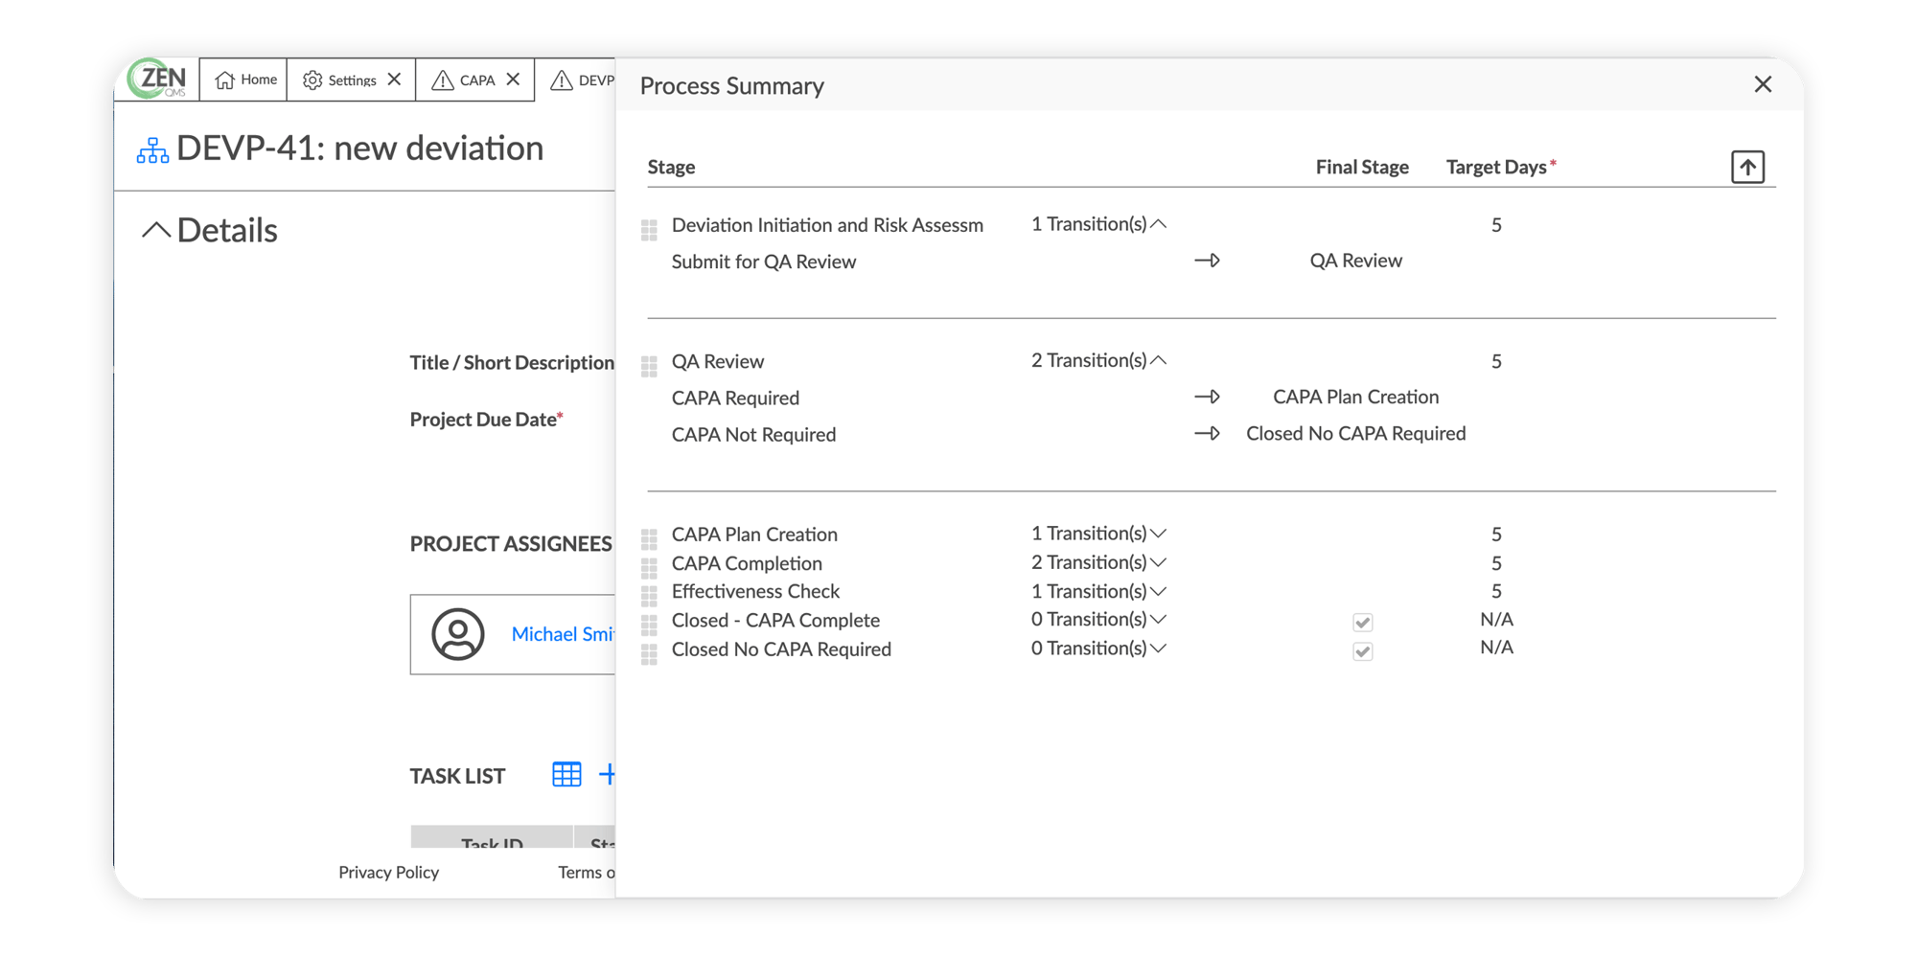Click the arrow icon for CAPA Not Required
The width and height of the screenshot is (1917, 956).
pos(1207,434)
